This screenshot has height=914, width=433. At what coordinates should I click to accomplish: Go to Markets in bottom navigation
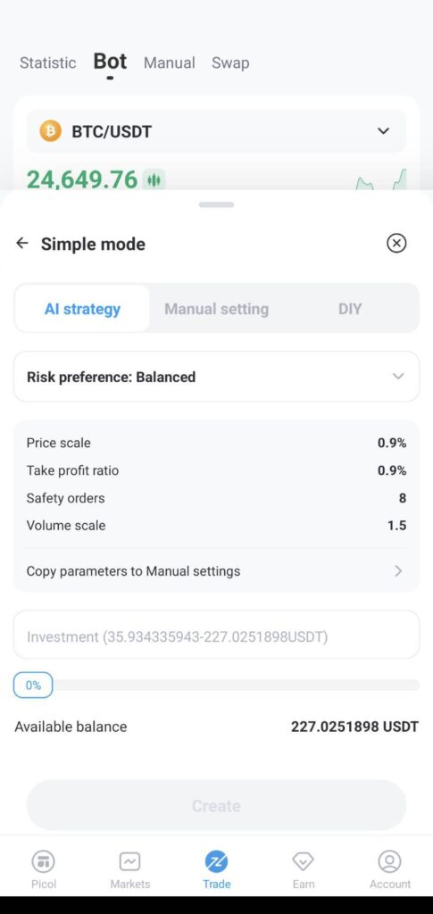[130, 869]
